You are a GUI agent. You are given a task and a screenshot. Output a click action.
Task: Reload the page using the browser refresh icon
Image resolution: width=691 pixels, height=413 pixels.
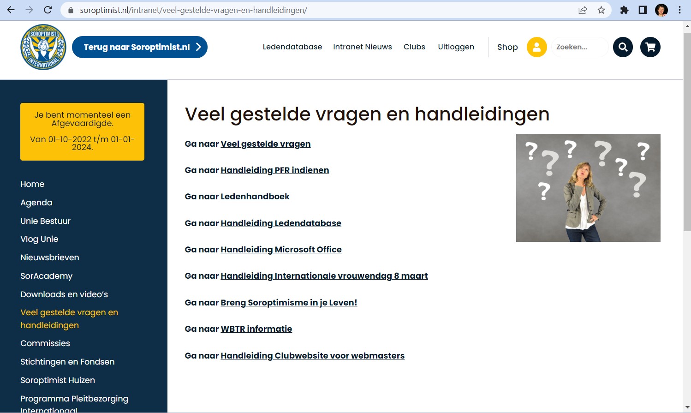point(48,10)
